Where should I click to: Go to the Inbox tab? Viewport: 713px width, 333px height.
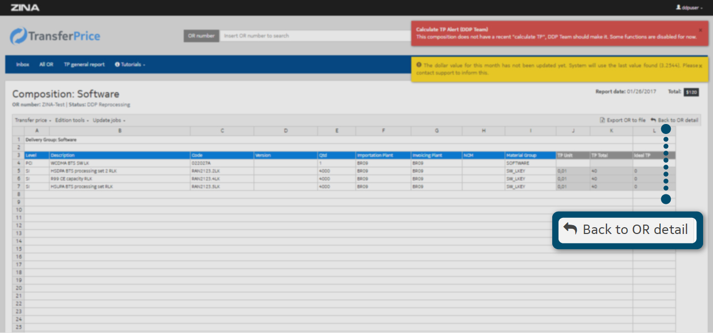(22, 65)
